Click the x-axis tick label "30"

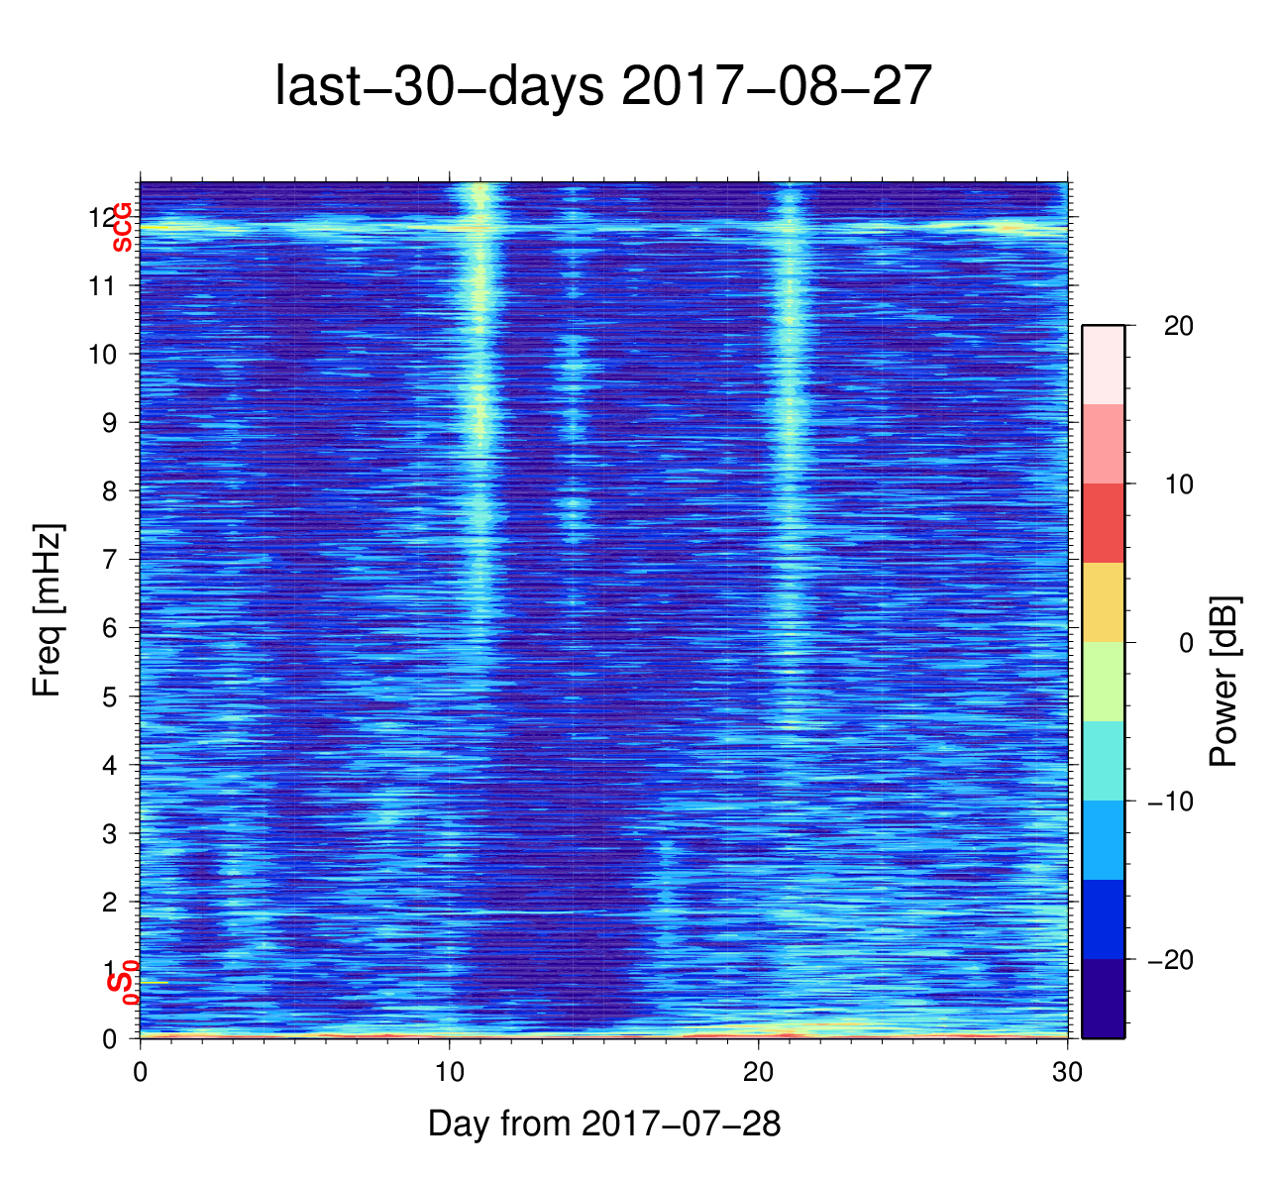pyautogui.click(x=1067, y=1073)
